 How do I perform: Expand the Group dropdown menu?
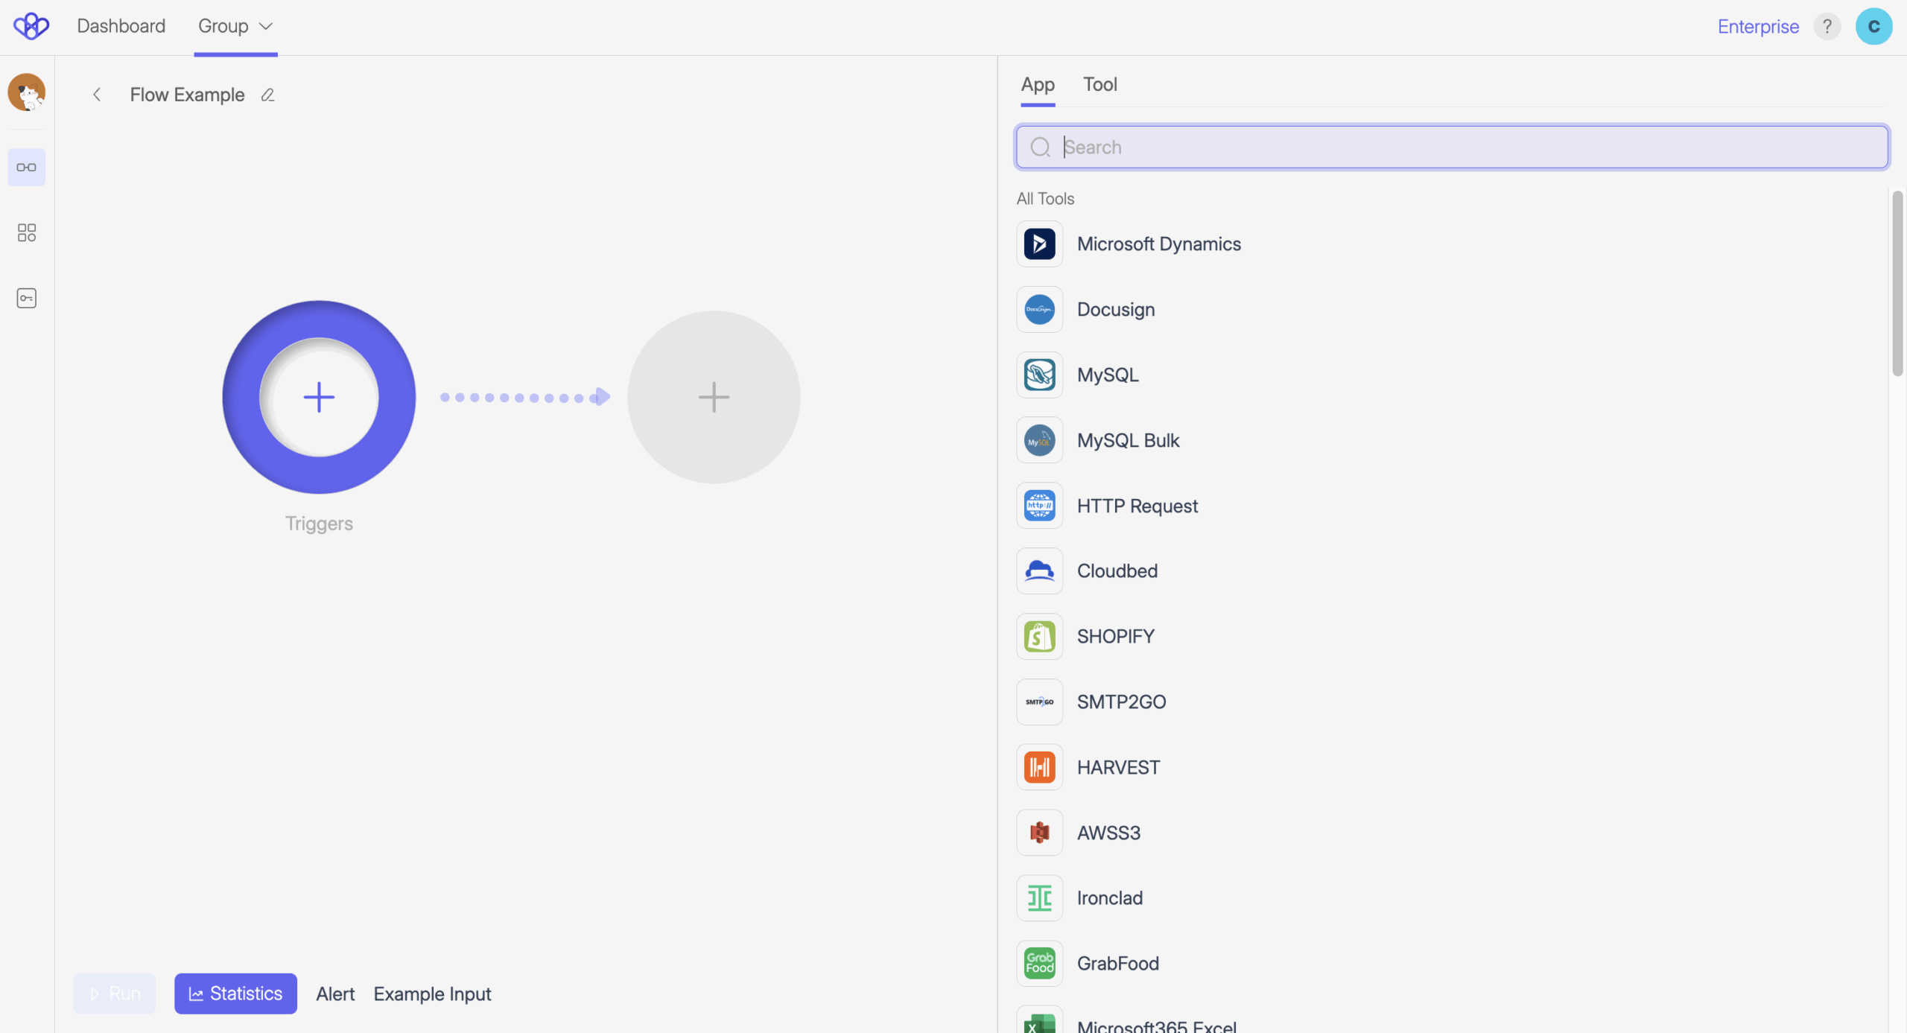coord(235,27)
